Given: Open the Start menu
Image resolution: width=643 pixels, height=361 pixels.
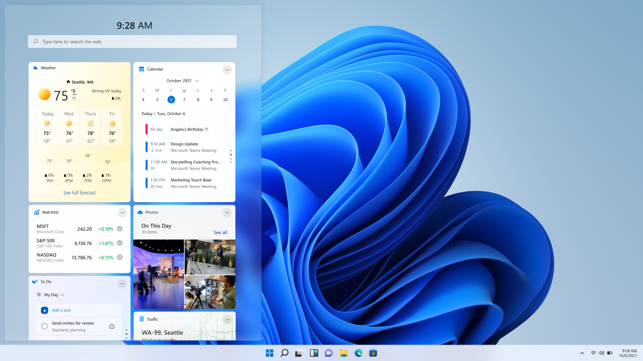Looking at the screenshot, I should 269,353.
